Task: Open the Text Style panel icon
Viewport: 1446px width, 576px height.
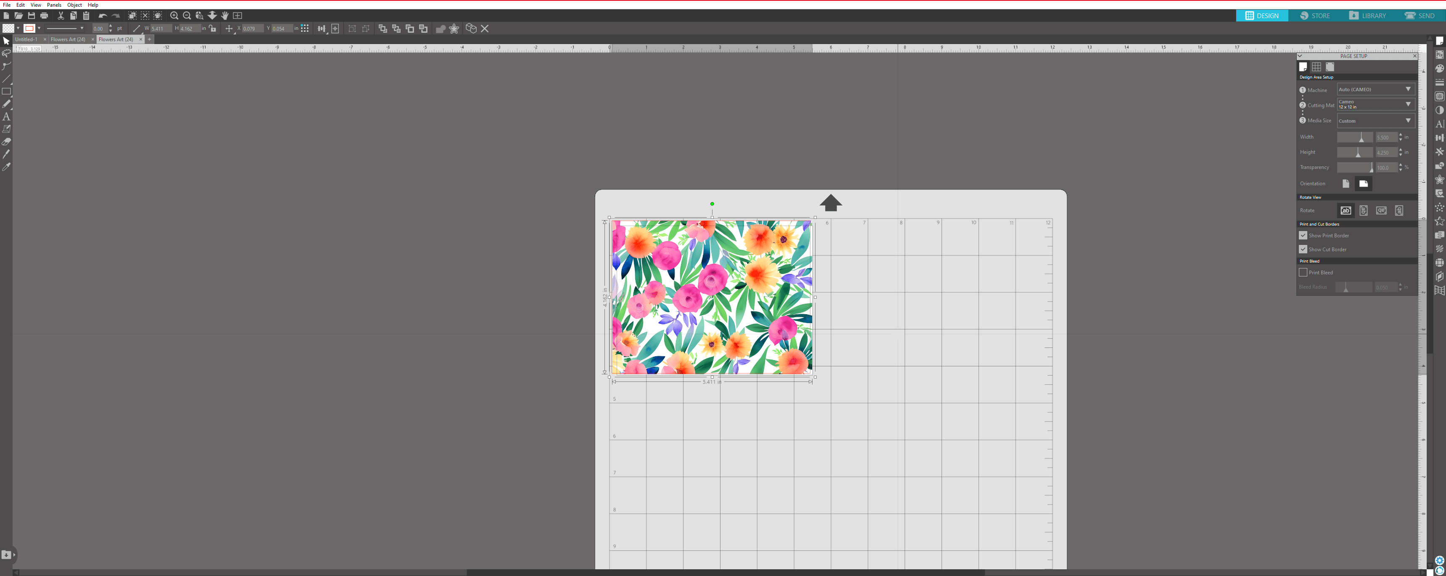Action: click(x=1440, y=124)
